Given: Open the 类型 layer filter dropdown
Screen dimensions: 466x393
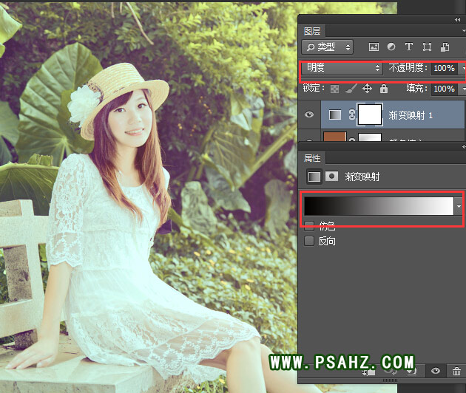Looking at the screenshot, I should 331,47.
